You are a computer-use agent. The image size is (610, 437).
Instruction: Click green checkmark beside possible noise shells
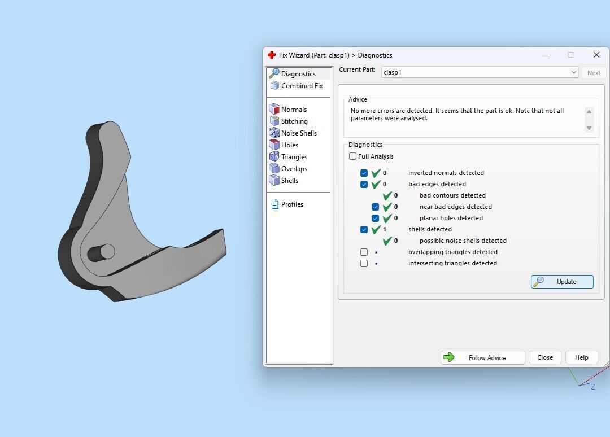[387, 241]
